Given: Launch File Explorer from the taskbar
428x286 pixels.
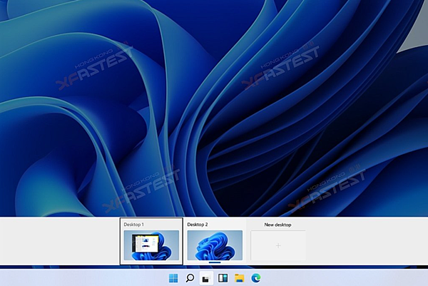Looking at the screenshot, I should (x=240, y=278).
